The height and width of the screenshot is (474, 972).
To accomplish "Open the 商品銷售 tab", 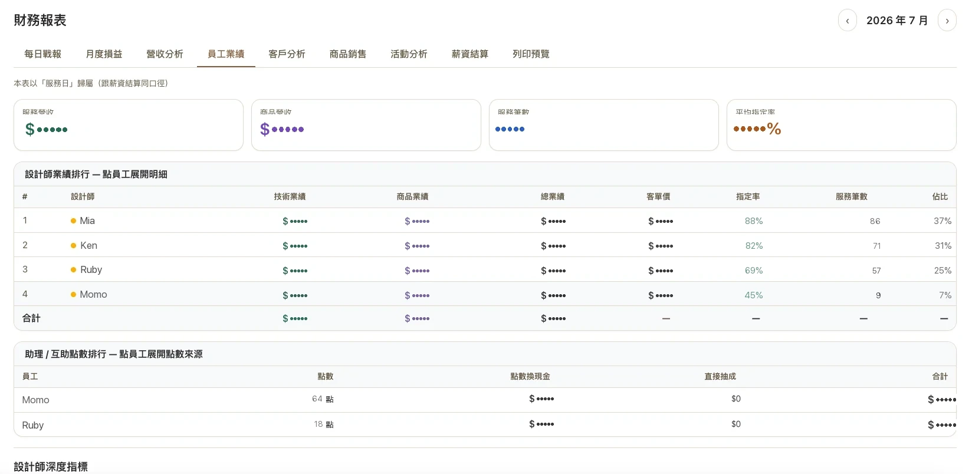I will [348, 54].
